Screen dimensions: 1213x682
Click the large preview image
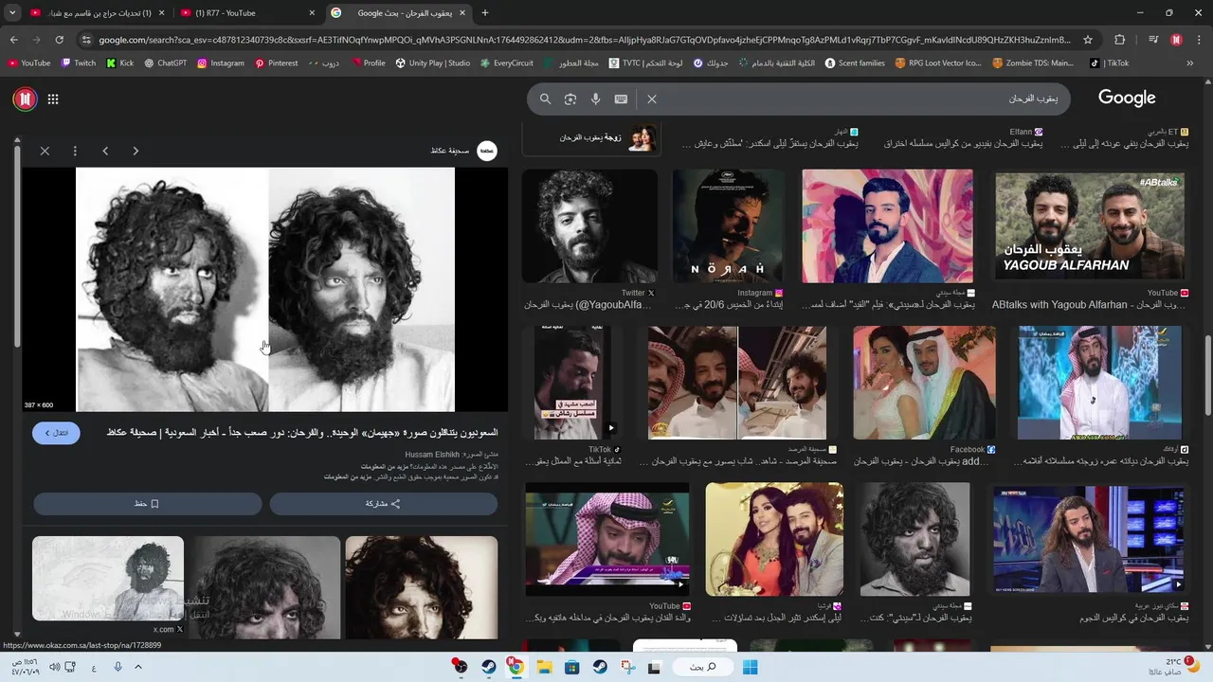tap(265, 290)
